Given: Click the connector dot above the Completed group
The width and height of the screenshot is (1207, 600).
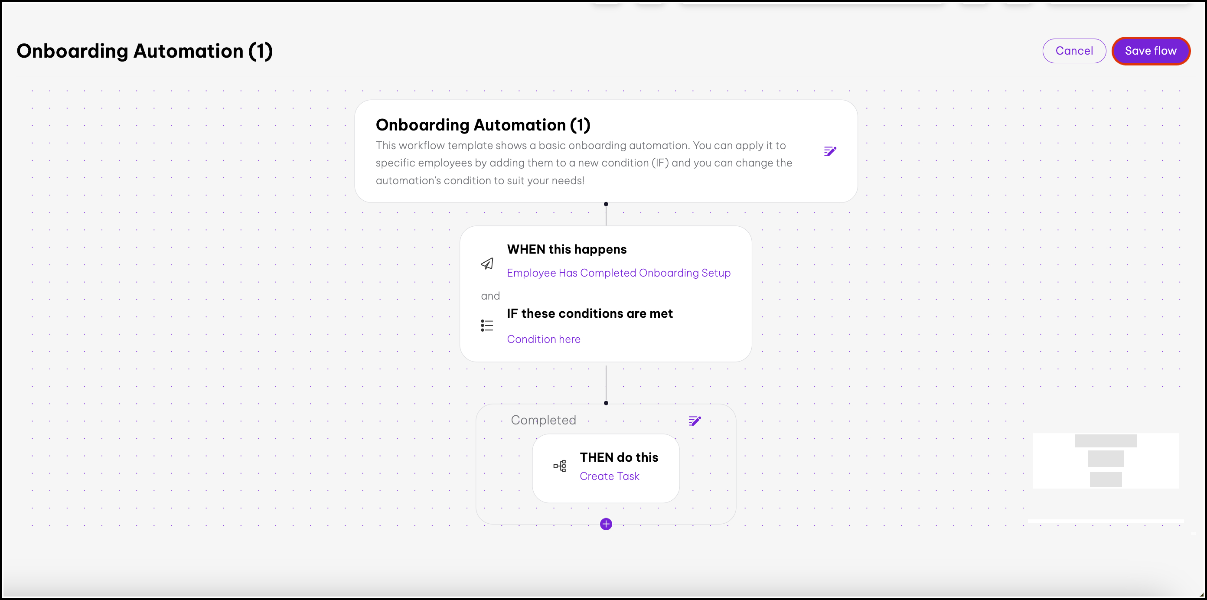Looking at the screenshot, I should click(606, 403).
